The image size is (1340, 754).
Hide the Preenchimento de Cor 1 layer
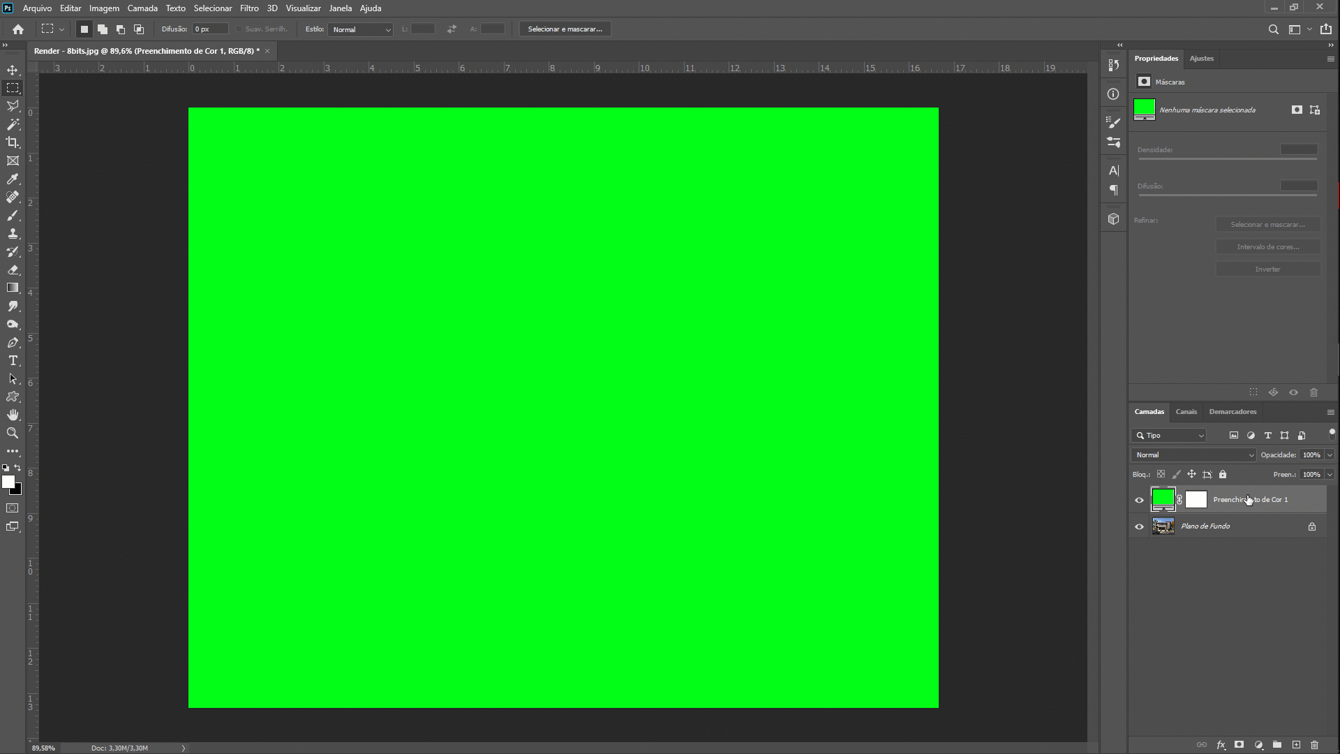coord(1139,500)
